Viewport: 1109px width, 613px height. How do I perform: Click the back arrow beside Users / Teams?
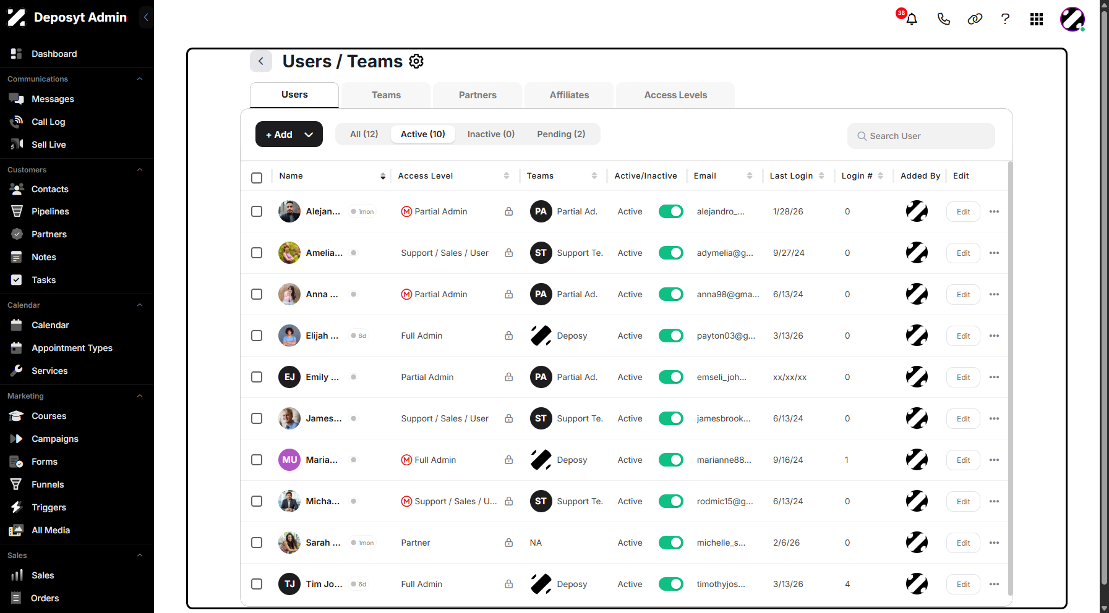click(261, 61)
